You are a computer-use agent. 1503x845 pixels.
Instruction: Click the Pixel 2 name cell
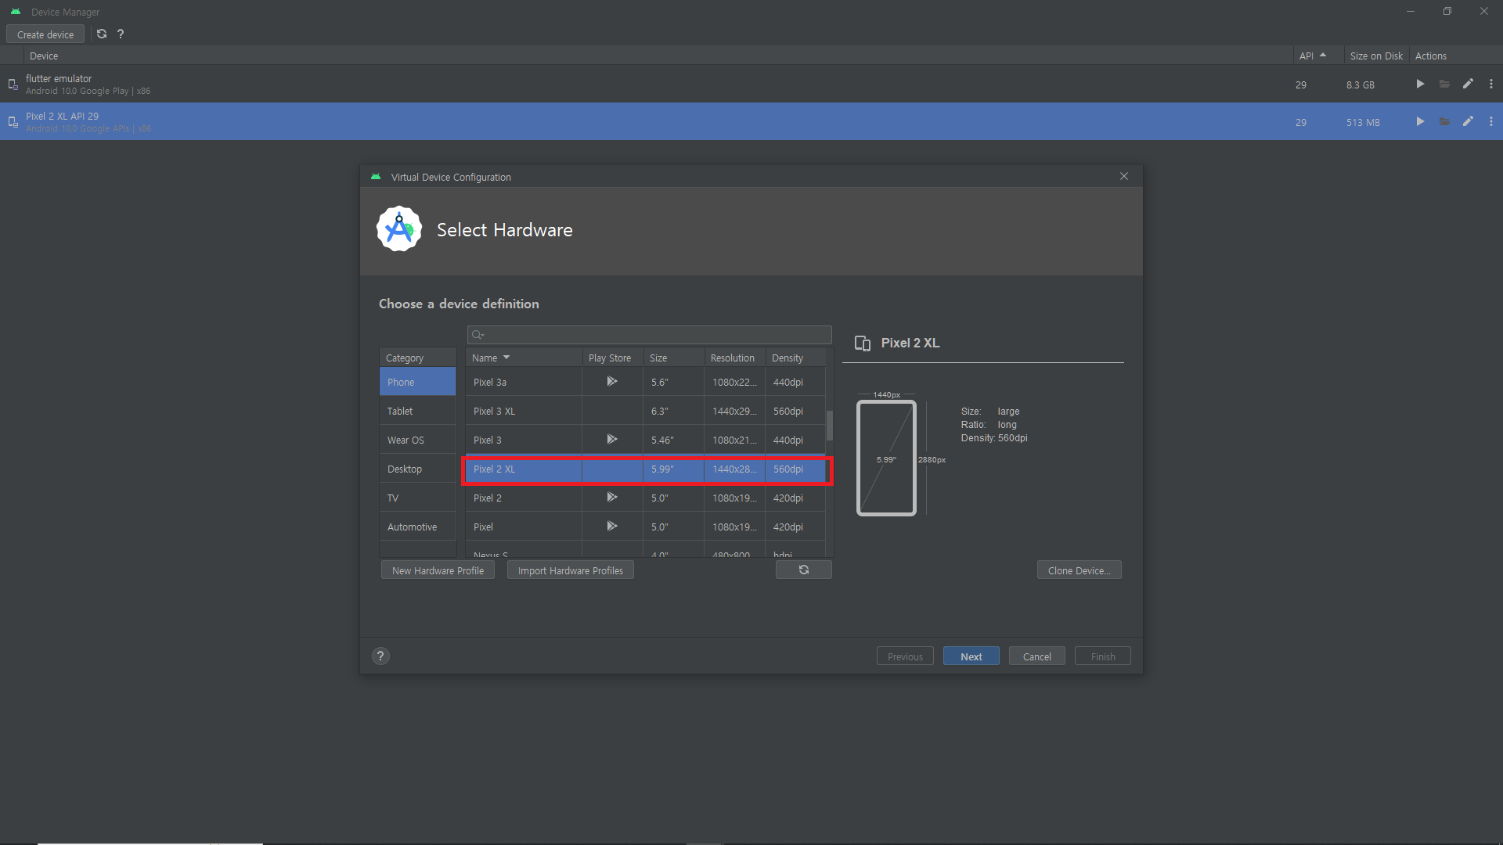(x=524, y=498)
